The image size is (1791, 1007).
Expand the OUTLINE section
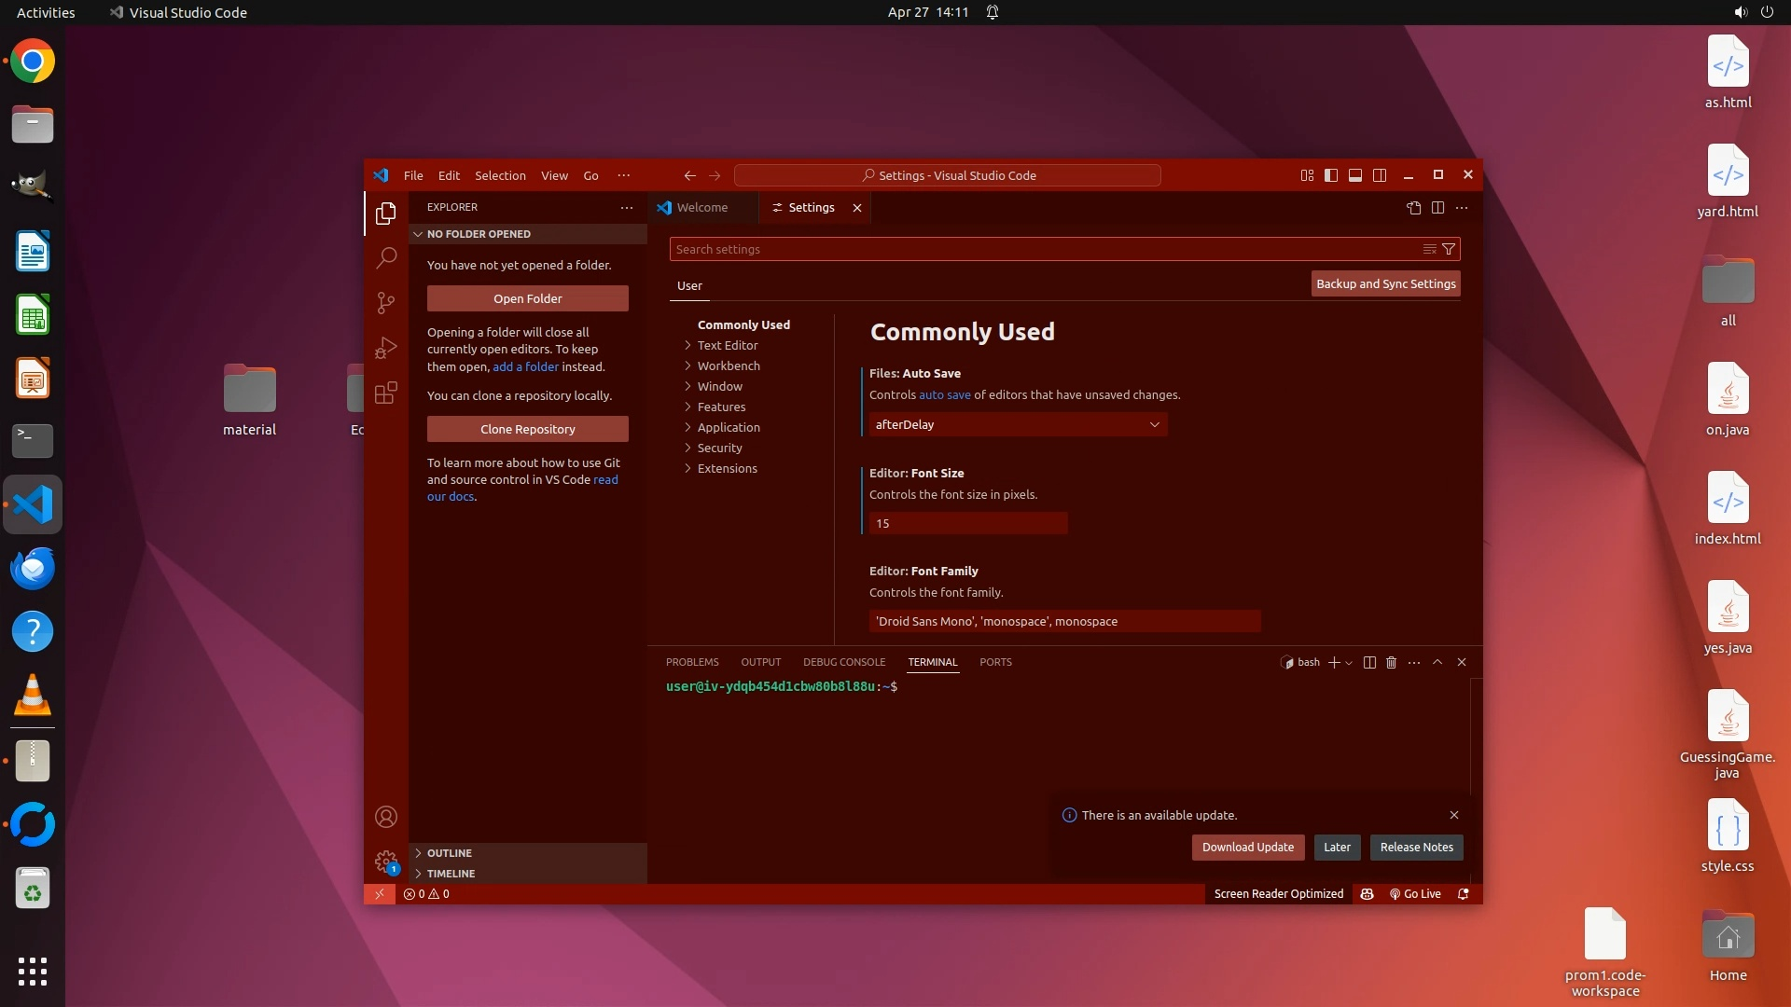click(x=450, y=853)
